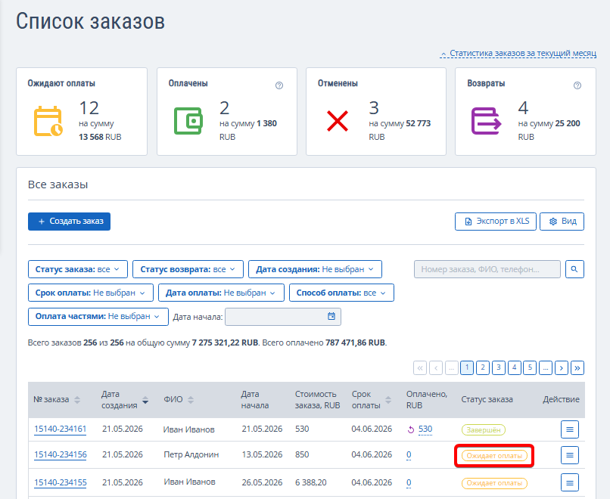Image resolution: width=610 pixels, height=499 pixels.
Task: Open Дата оплаты filter dropdown
Action: [x=221, y=293]
